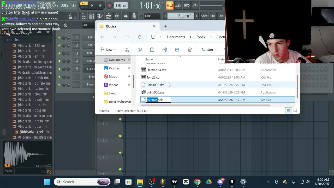Click the Copy icon in Explorer toolbar

140,50
